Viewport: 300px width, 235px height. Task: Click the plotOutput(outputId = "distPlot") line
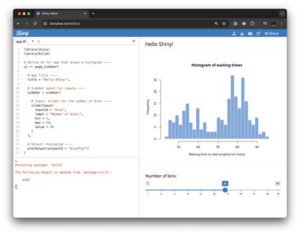(58, 148)
